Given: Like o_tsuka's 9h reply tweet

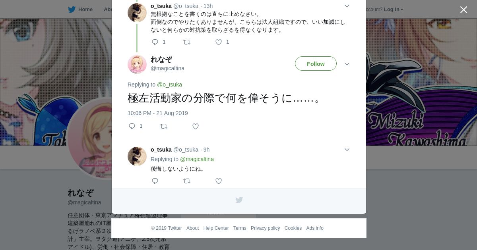Looking at the screenshot, I should click(x=219, y=181).
